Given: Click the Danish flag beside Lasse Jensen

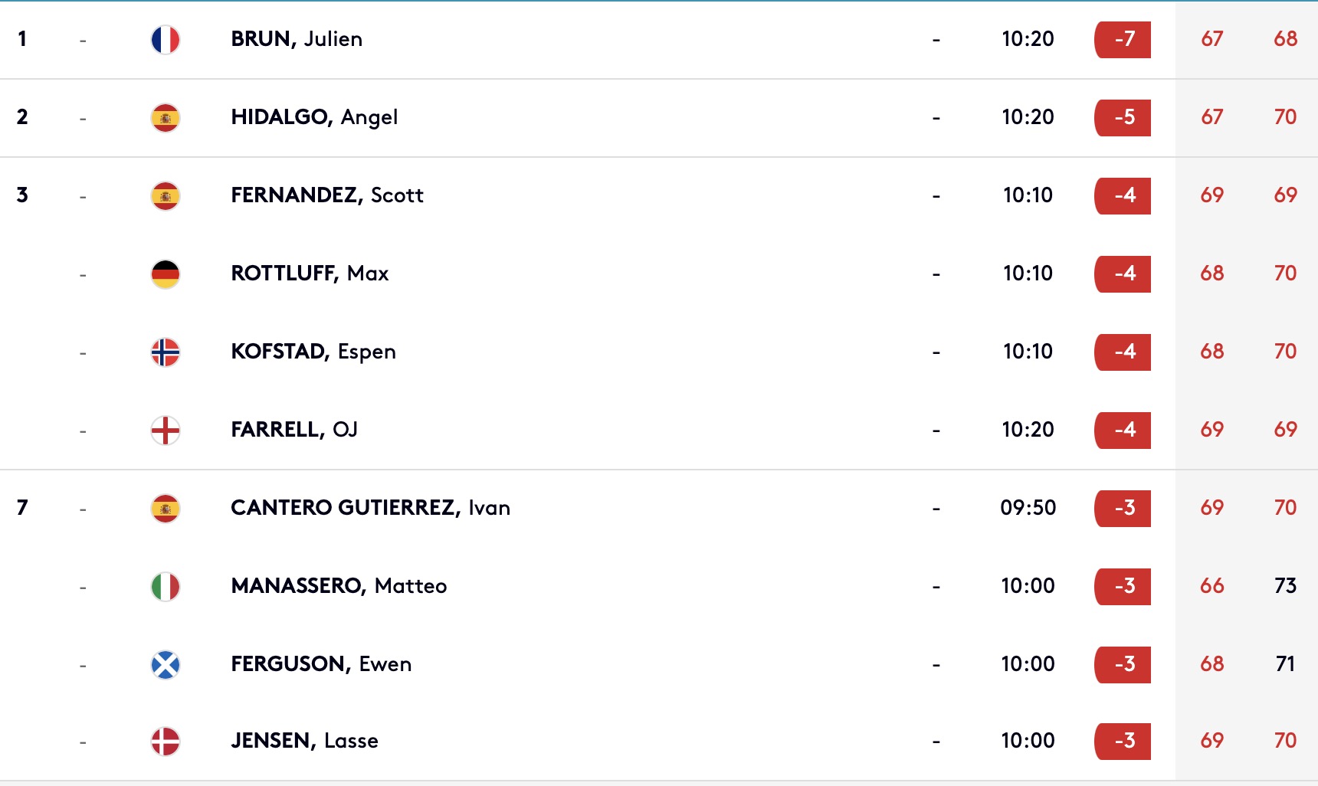Looking at the screenshot, I should (x=166, y=742).
